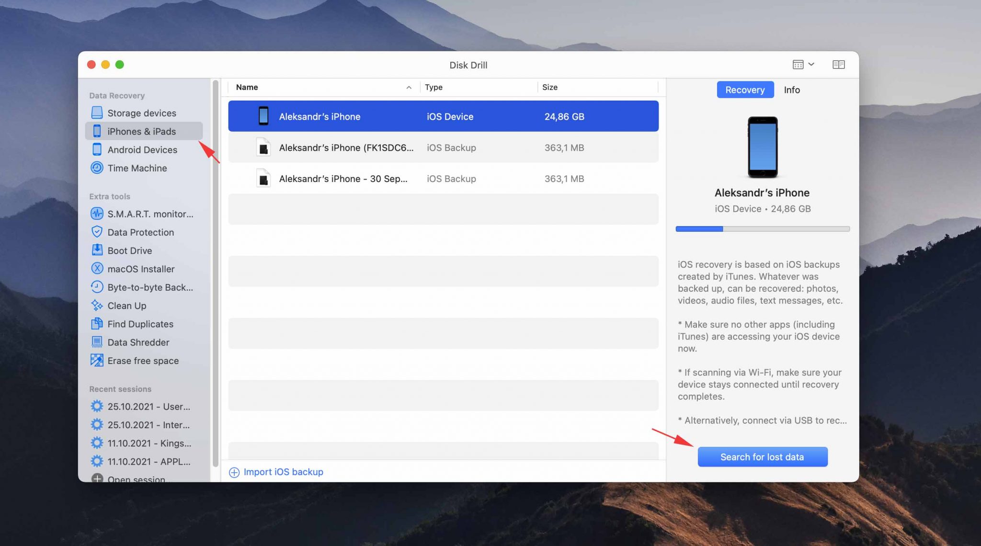Click the Android Devices icon

click(97, 149)
